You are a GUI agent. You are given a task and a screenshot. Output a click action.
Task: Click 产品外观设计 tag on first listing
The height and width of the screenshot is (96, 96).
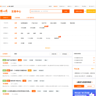coord(38,60)
